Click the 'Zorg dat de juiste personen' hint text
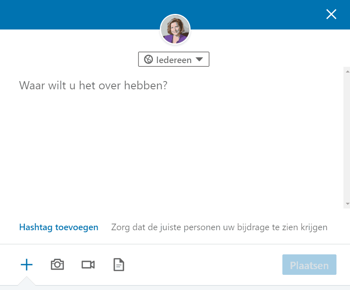 point(219,227)
